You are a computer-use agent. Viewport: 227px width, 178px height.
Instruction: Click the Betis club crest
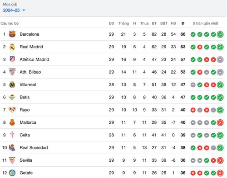pos(12,97)
